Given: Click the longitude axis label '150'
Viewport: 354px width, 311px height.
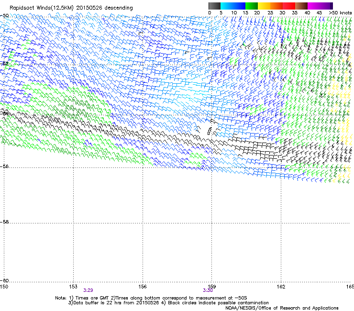Looking at the screenshot, I should tap(4, 287).
